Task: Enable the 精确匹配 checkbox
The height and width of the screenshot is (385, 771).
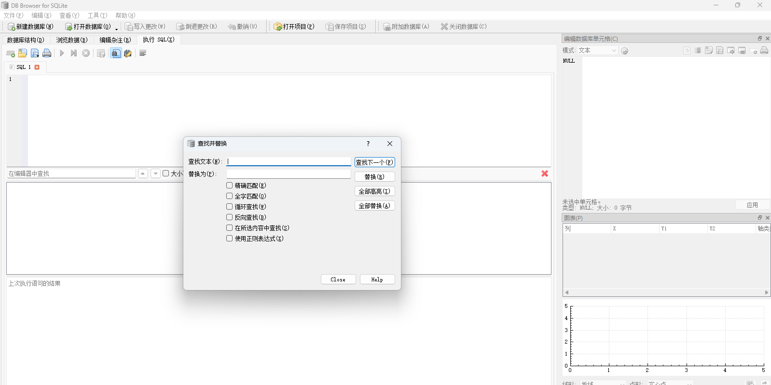Action: (230, 186)
